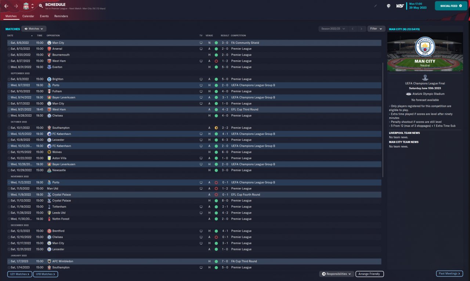Viewport: 470px width, 281px height.
Task: Click the red loss indicator in the 8/27/2022 row
Action: click(216, 61)
